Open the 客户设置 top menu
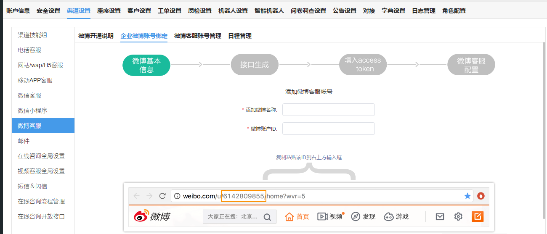The image size is (547, 234). (139, 11)
